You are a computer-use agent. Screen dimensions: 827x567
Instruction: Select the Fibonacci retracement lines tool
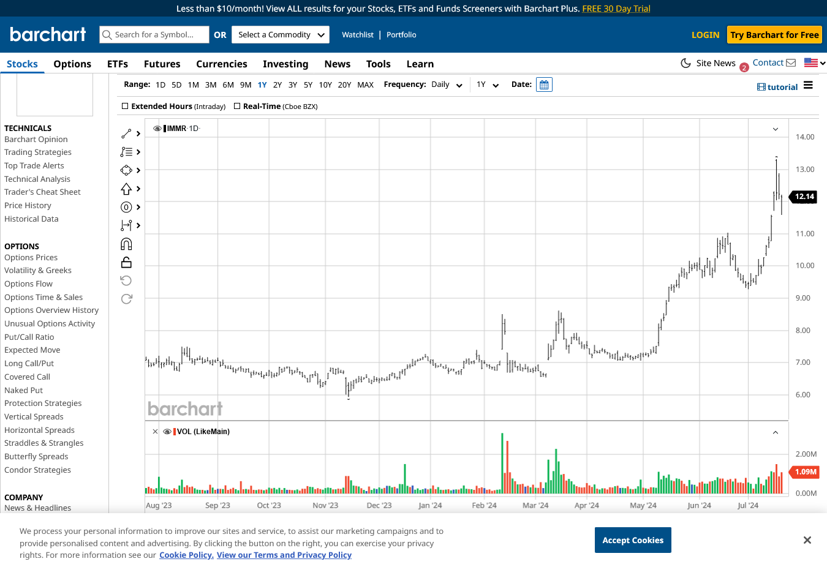pyautogui.click(x=126, y=152)
